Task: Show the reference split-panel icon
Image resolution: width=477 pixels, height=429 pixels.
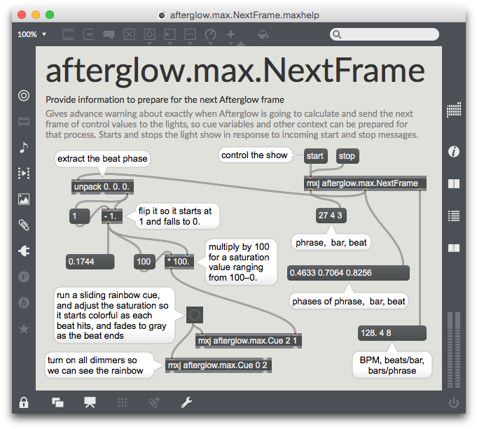Action: coord(454,183)
